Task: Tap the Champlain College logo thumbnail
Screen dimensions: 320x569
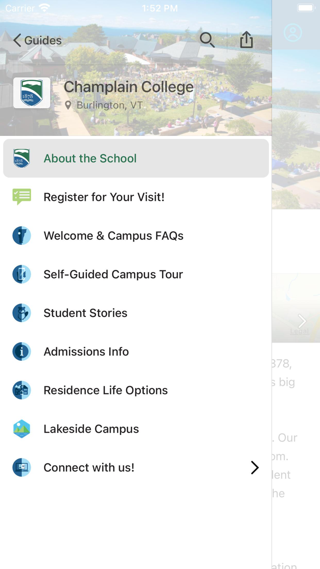Action: tap(32, 92)
